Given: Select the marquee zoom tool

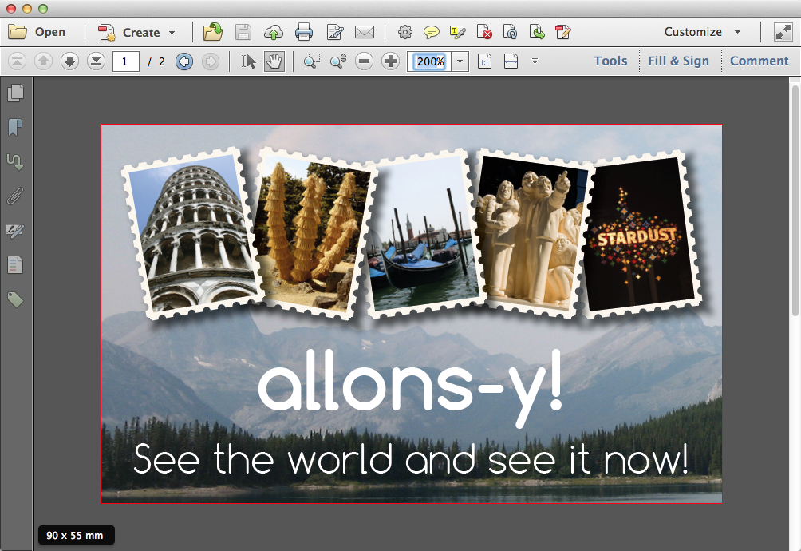Looking at the screenshot, I should coord(312,61).
